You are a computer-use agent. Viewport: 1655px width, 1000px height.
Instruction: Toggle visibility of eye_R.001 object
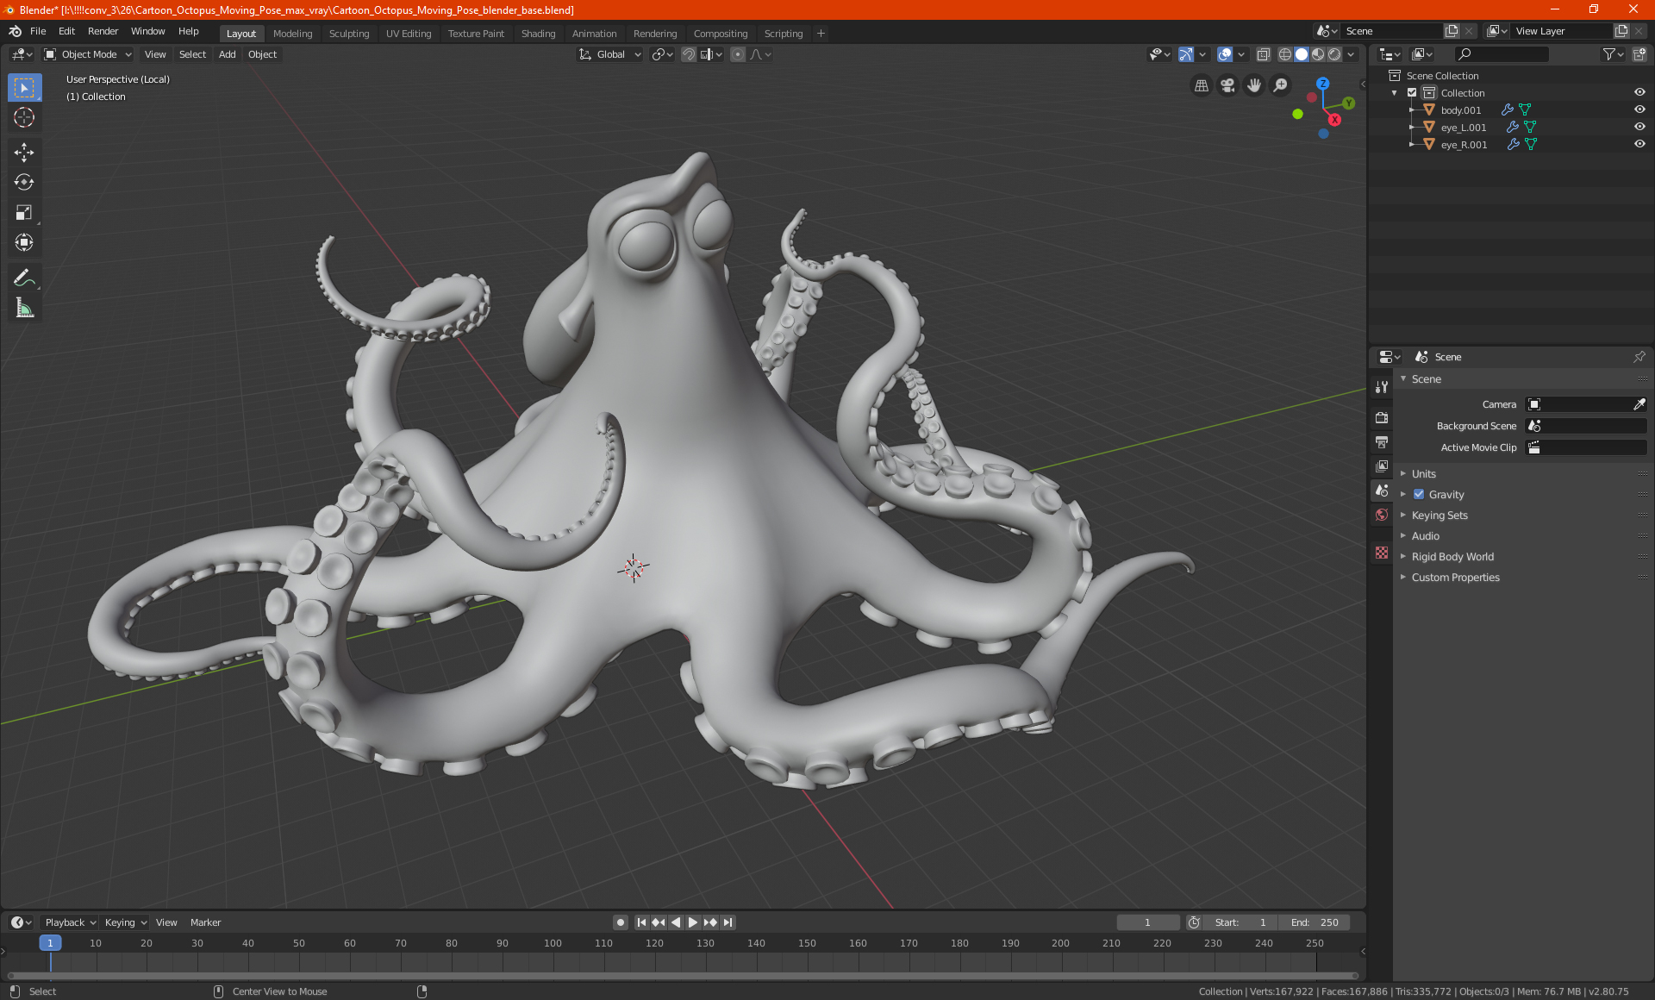(1639, 144)
